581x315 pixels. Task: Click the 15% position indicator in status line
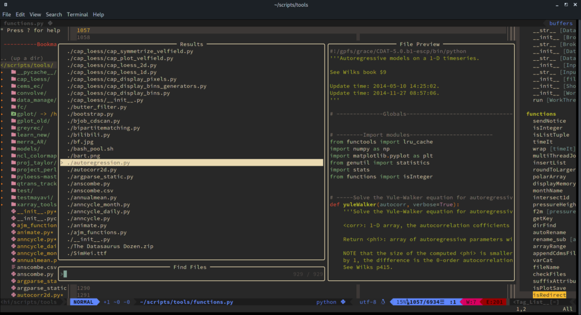[401, 301]
